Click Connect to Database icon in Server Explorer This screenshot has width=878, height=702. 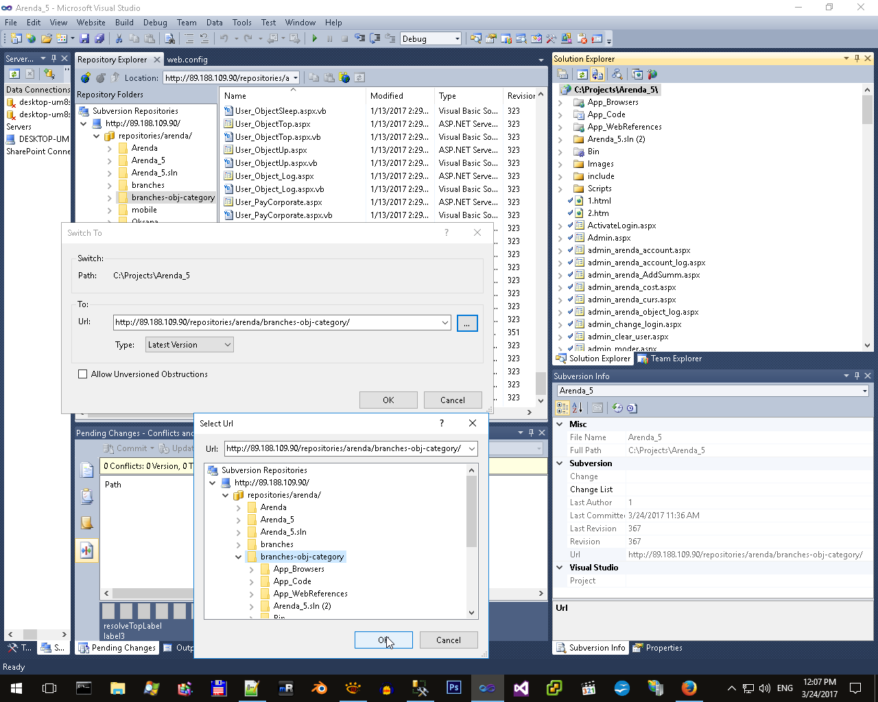[49, 73]
